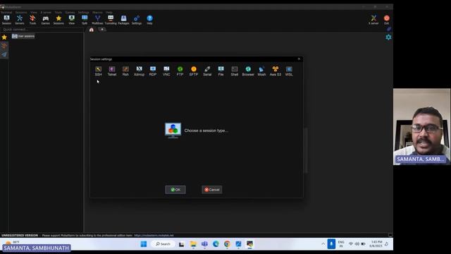Click the Cancel button in Session settings

coord(211,190)
